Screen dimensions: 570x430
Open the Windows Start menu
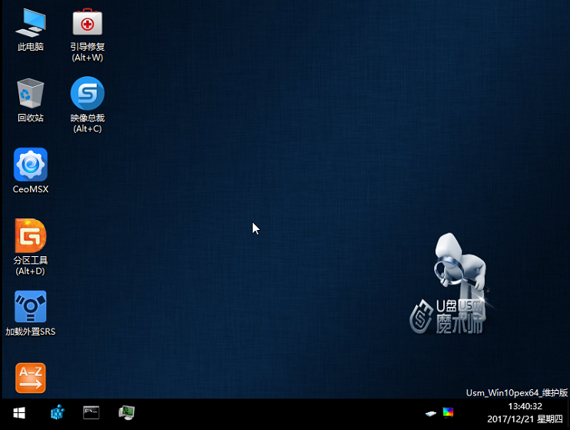[x=18, y=412]
